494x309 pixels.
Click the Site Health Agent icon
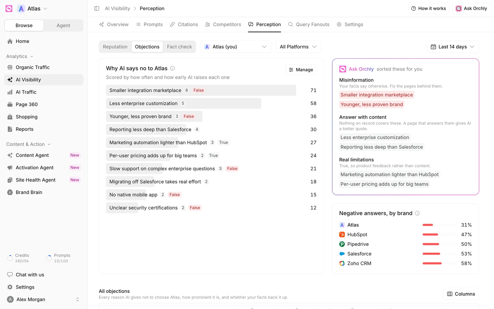tap(10, 180)
